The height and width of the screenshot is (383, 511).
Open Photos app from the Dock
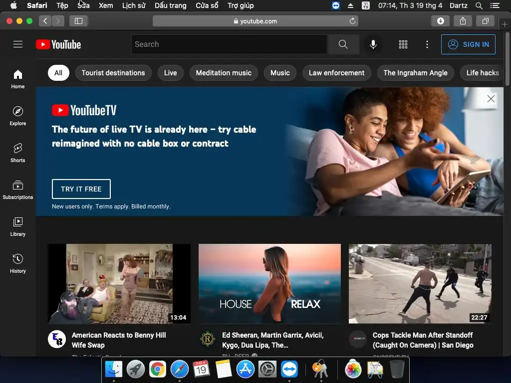coord(353,370)
